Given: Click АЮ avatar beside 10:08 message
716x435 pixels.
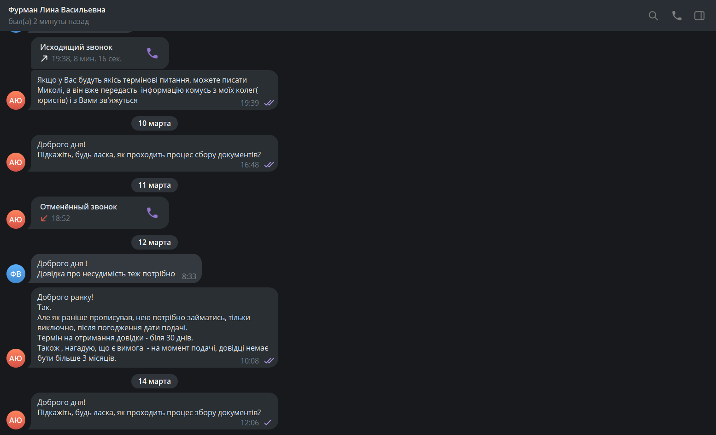Looking at the screenshot, I should click(x=16, y=358).
